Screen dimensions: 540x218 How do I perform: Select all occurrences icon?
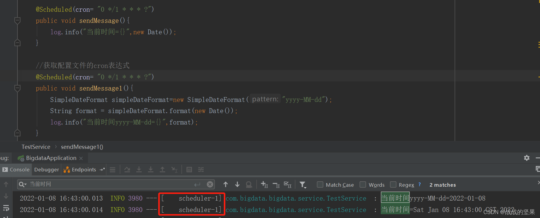click(x=288, y=185)
